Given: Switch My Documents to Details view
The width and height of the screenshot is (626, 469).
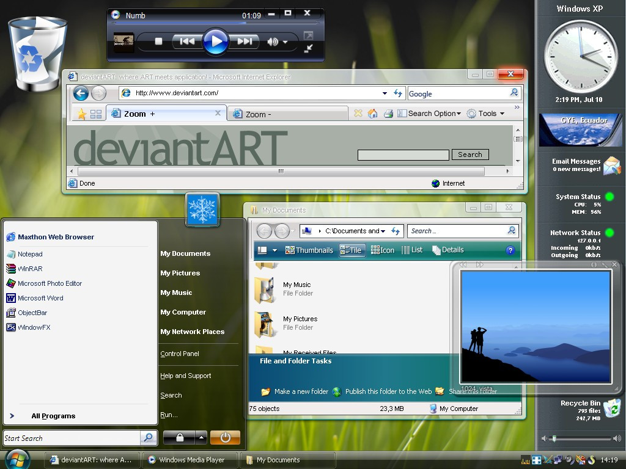Looking at the screenshot, I should point(448,250).
